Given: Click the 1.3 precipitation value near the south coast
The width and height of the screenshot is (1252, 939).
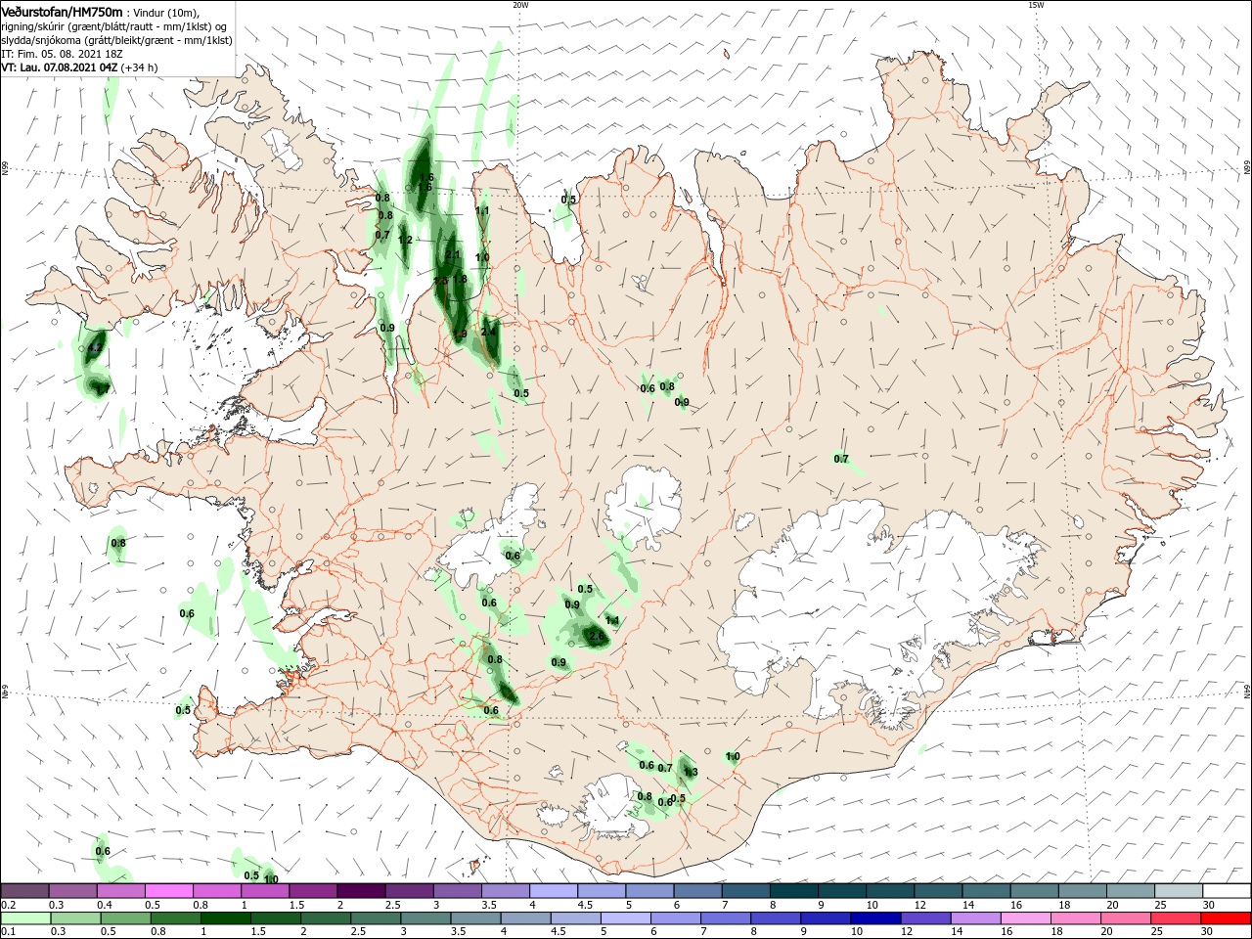Looking at the screenshot, I should click(x=691, y=772).
